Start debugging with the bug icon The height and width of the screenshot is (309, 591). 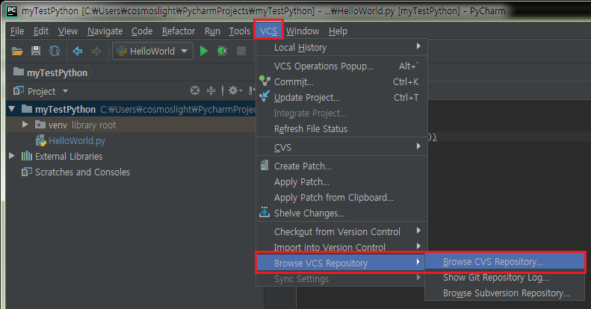coord(223,51)
